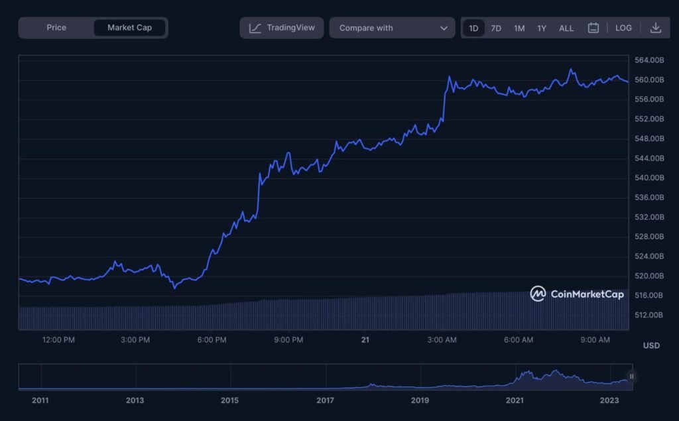The width and height of the screenshot is (679, 421).
Task: Select the 1D time range
Action: point(473,28)
